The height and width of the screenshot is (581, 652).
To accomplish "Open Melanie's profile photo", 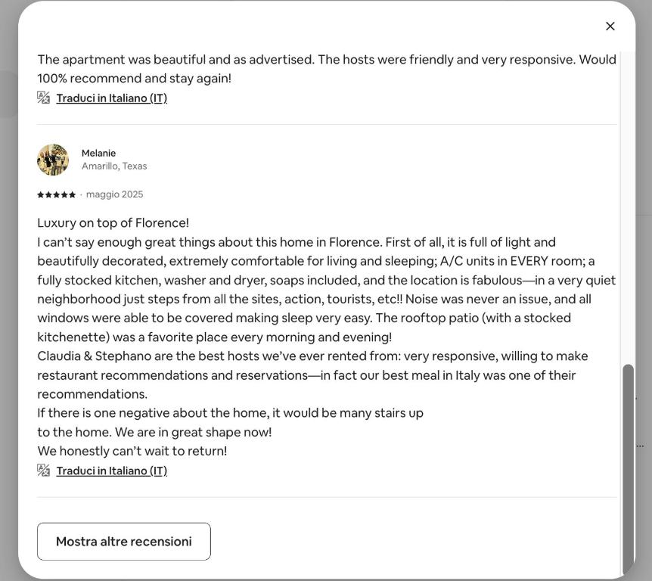I will pyautogui.click(x=53, y=160).
